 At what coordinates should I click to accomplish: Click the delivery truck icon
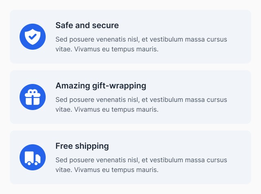[33, 157]
